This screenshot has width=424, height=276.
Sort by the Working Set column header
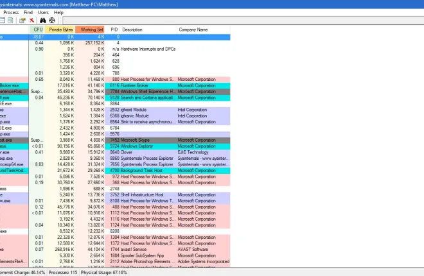coord(90,30)
